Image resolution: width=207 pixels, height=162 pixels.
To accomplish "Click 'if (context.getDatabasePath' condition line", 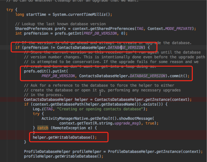I will click(96, 104).
